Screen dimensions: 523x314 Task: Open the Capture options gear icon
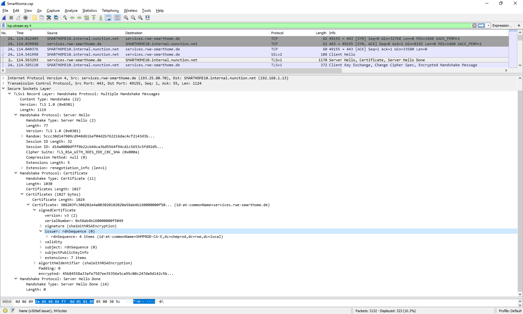click(x=26, y=18)
